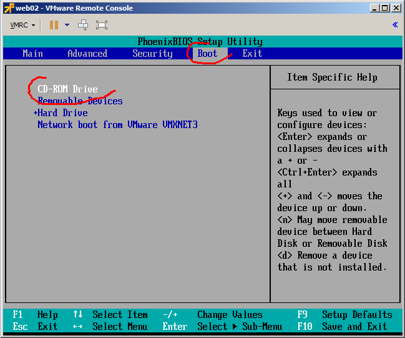Screen dimensions: 405x338
Task: Switch to the Main BIOS tab
Action: click(32, 54)
